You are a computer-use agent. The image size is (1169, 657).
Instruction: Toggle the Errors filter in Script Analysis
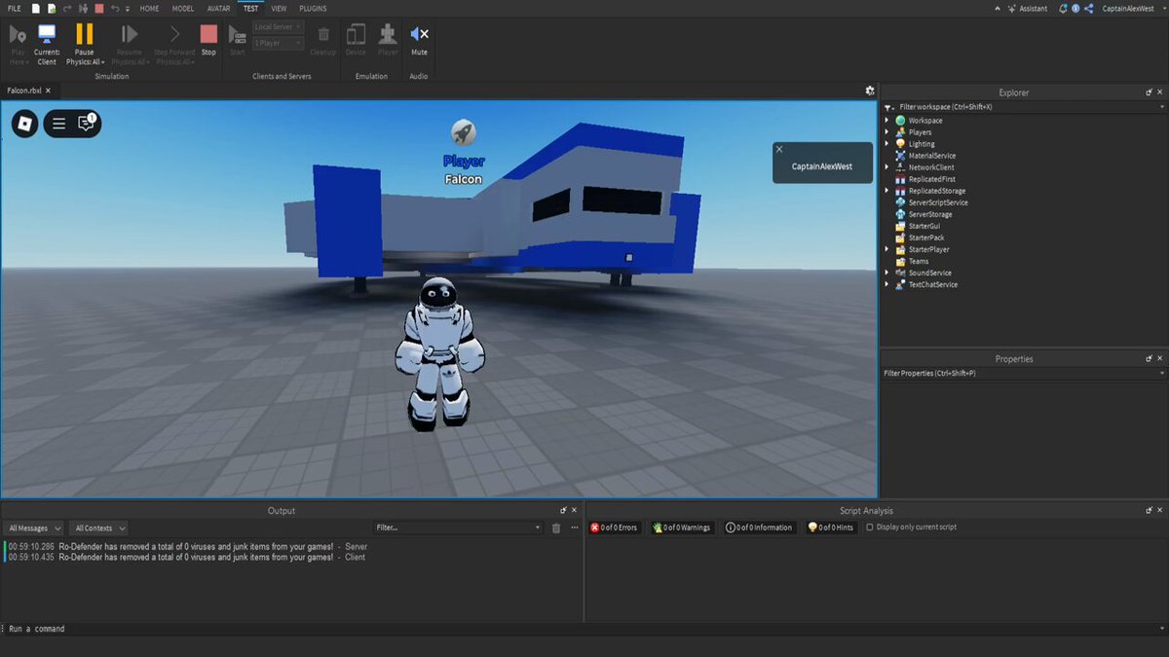(x=614, y=528)
